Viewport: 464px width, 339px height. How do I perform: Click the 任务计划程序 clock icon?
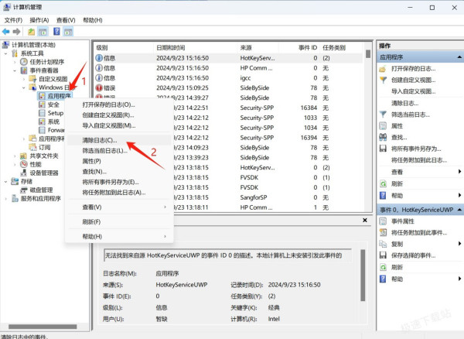tap(23, 62)
